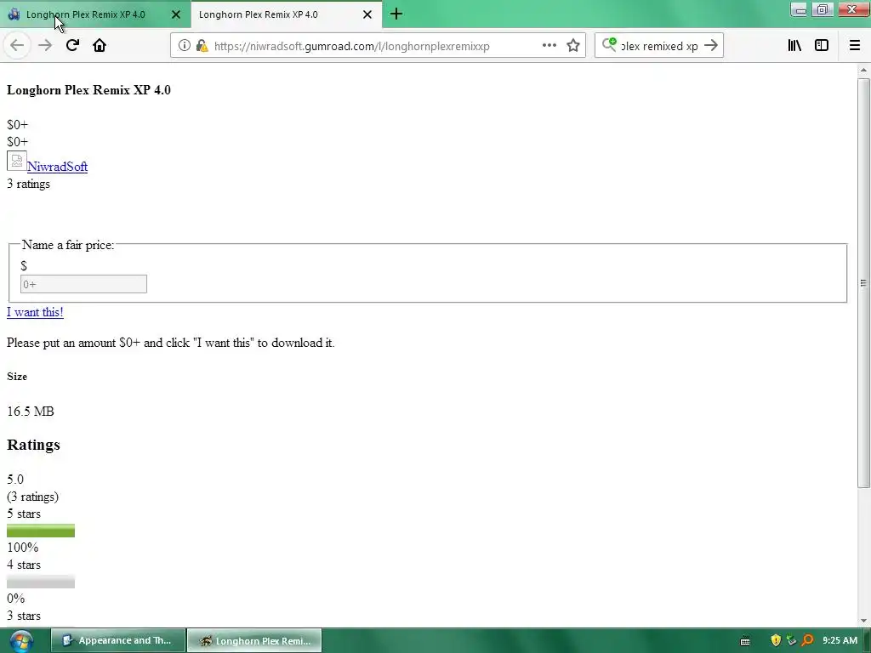Select Longhorn Plex Remix taskbar button
Image resolution: width=871 pixels, height=653 pixels.
click(x=254, y=641)
